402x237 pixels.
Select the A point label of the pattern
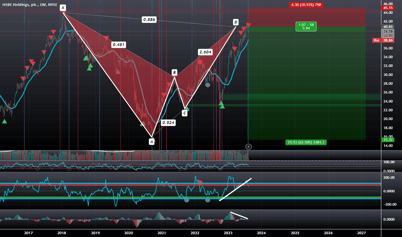click(x=152, y=141)
